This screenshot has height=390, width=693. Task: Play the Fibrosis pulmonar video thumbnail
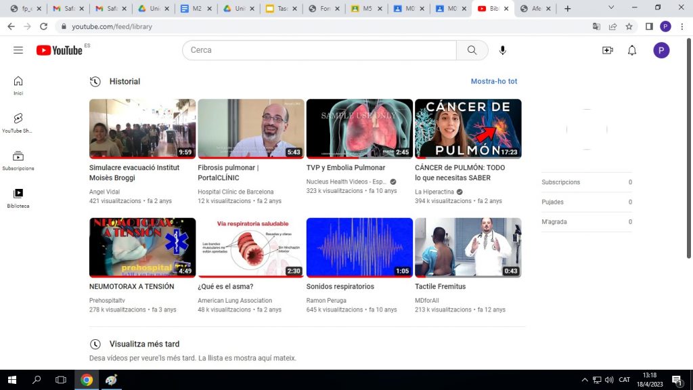coord(250,129)
